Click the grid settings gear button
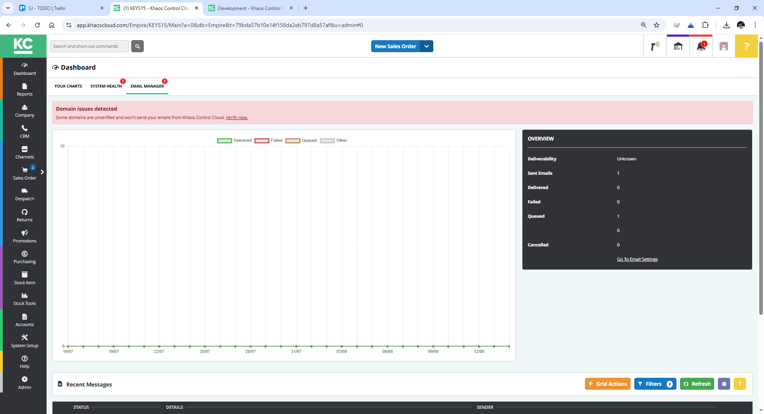The image size is (764, 414). (x=724, y=384)
